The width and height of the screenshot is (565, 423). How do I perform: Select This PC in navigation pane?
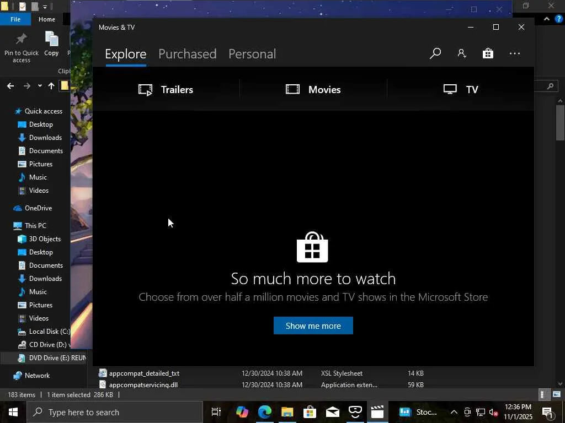coord(35,226)
